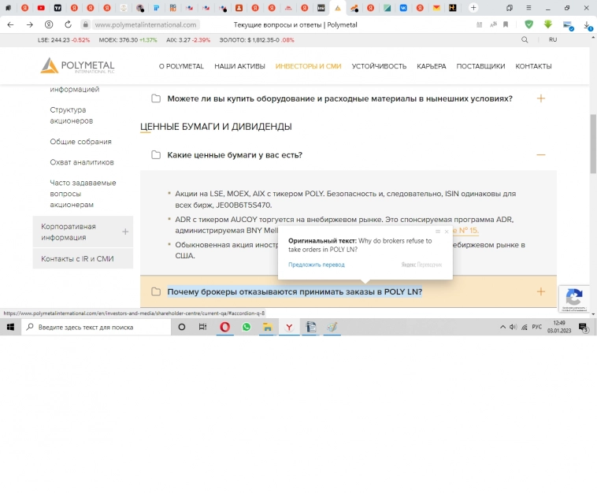Click the 'Предложить перевод' link
Screen dimensions: 597x493
pos(316,265)
